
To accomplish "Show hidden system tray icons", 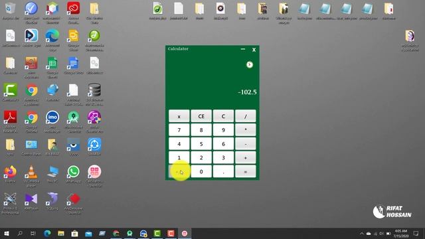I will click(x=361, y=233).
